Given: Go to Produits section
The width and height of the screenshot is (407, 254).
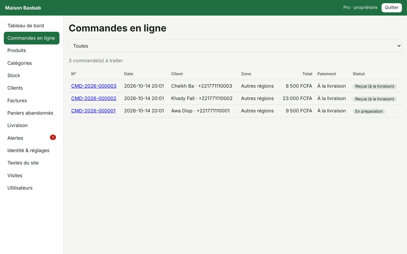Looking at the screenshot, I should [32, 51].
